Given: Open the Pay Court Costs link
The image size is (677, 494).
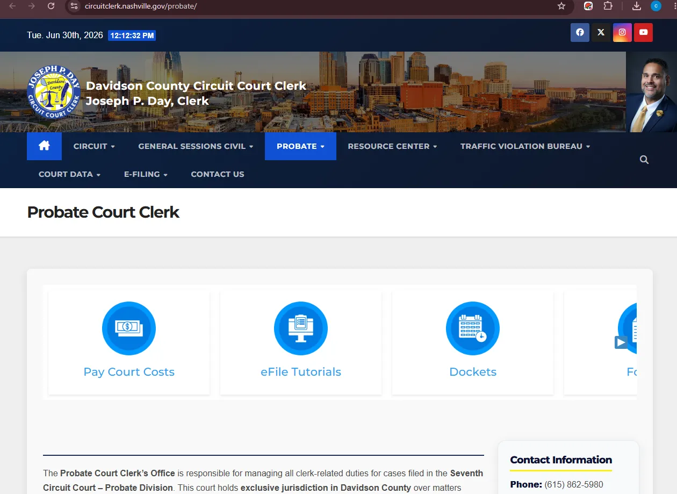Looking at the screenshot, I should (129, 372).
